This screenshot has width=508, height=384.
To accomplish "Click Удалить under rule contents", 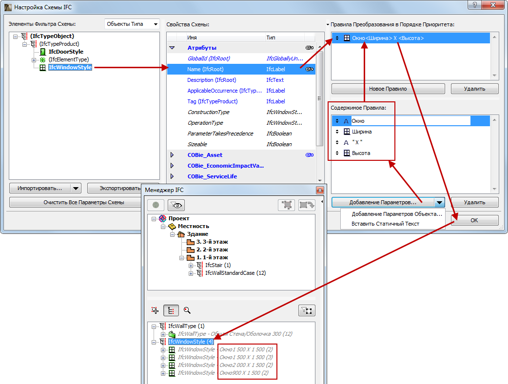I will tap(474, 202).
